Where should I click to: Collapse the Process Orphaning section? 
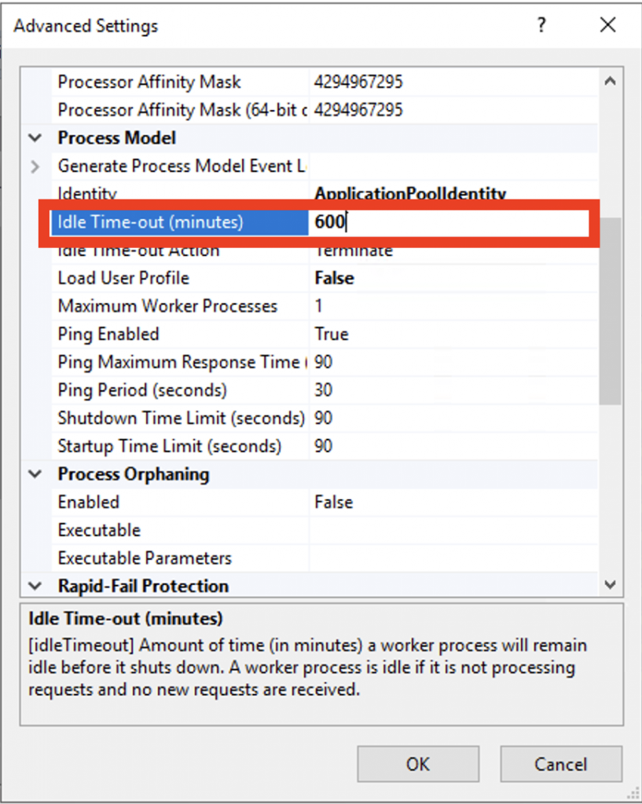click(35, 473)
